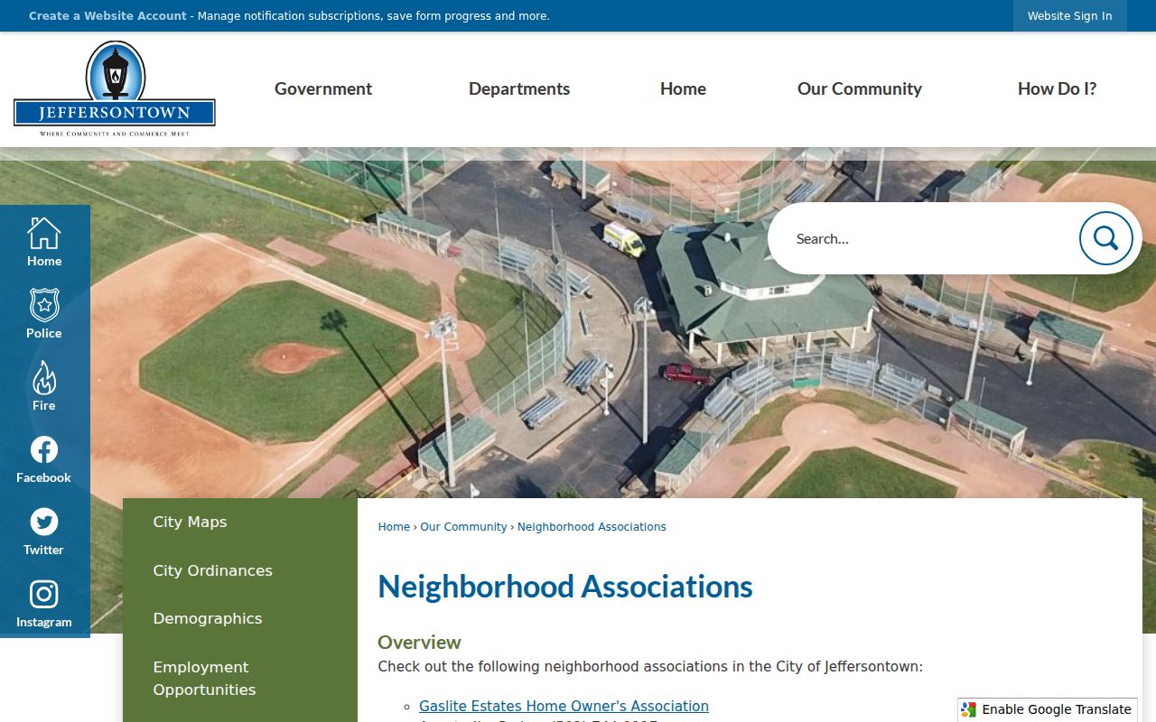Click the Home breadcrumb link
Image resolution: width=1156 pixels, height=722 pixels.
[394, 527]
